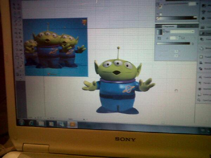Launch Internet Explorer from the taskbar
211x158 pixels.
[32, 123]
